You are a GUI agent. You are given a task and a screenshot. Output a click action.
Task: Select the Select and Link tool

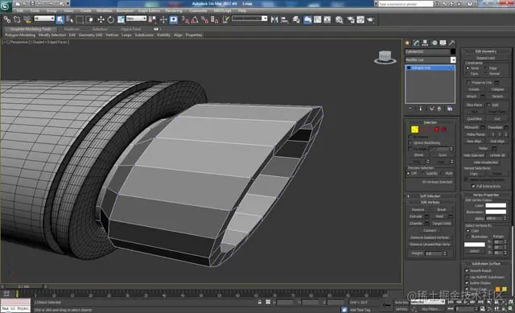click(x=7, y=19)
